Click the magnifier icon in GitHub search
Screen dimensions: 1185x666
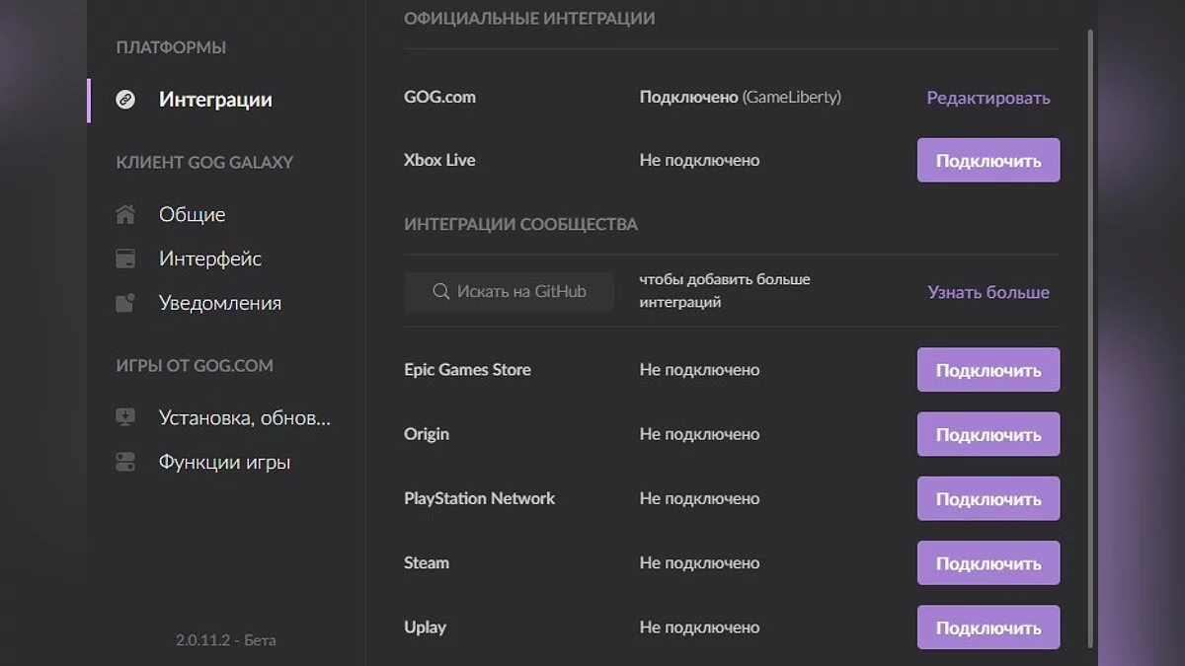coord(441,291)
